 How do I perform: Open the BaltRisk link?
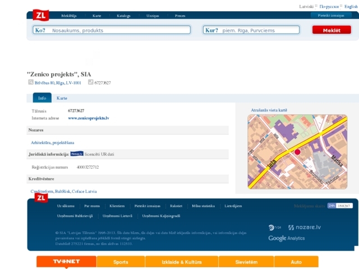62,191
